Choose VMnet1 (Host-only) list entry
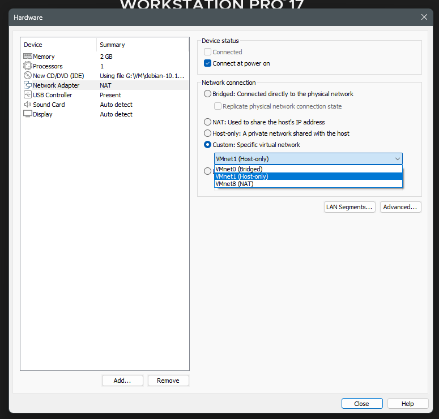439x419 pixels. tap(308, 176)
